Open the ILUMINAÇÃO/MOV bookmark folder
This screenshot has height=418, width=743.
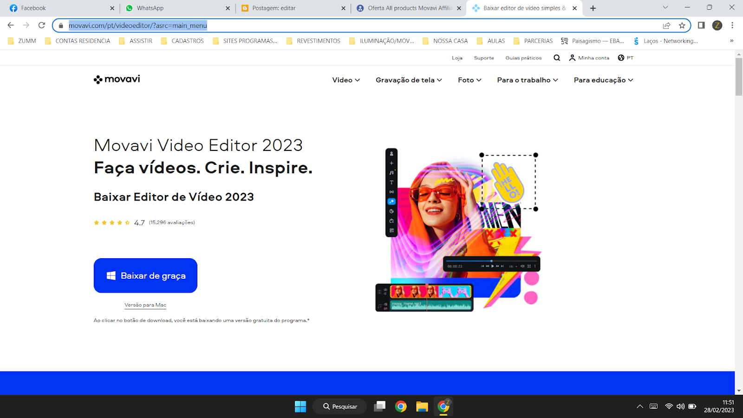click(382, 41)
